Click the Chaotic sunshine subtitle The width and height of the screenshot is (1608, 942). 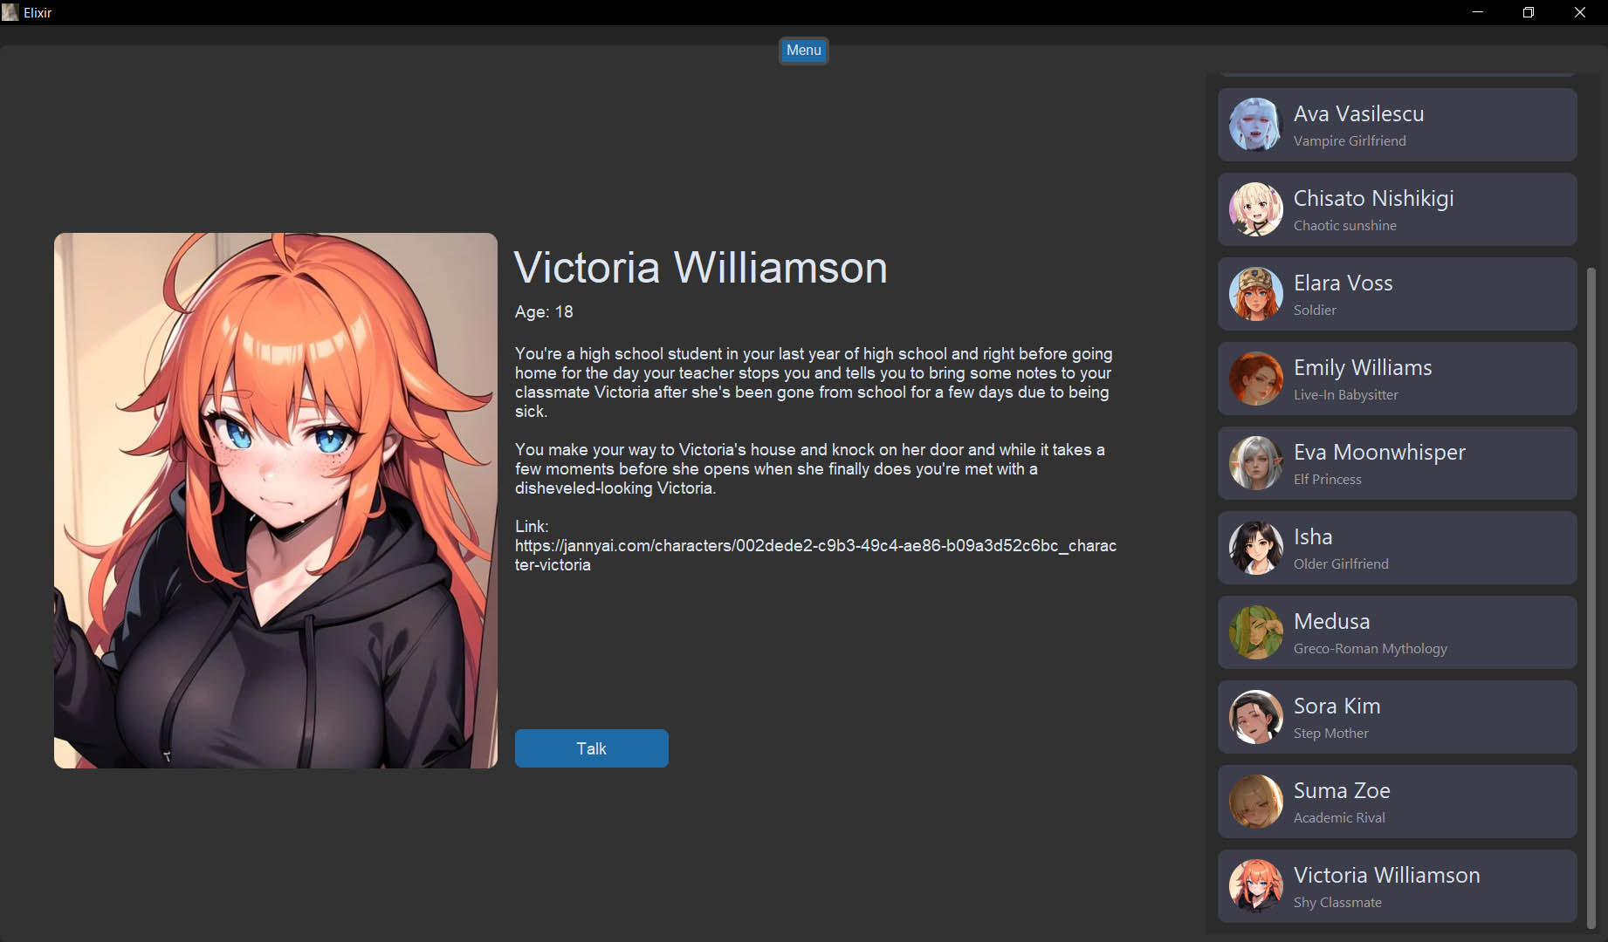(1344, 225)
